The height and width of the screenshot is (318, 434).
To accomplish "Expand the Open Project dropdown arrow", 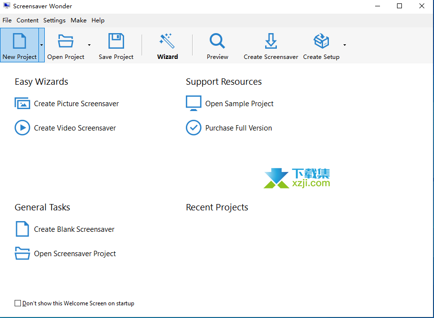I will 89,45.
